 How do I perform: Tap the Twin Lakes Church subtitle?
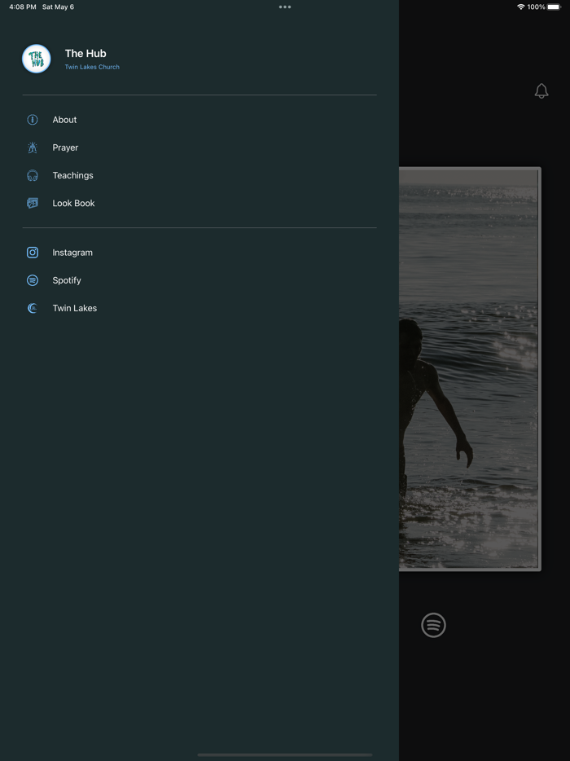[92, 67]
